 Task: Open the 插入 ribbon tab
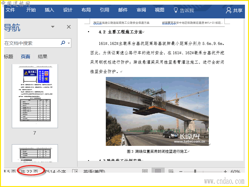49,10
